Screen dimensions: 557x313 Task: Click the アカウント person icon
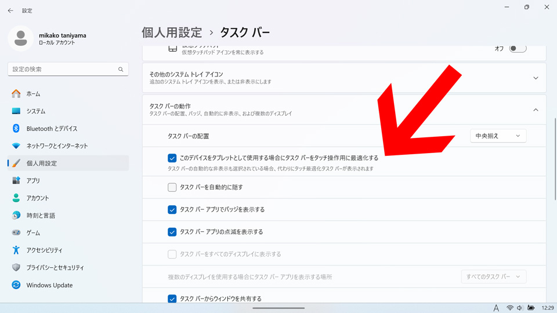click(16, 198)
